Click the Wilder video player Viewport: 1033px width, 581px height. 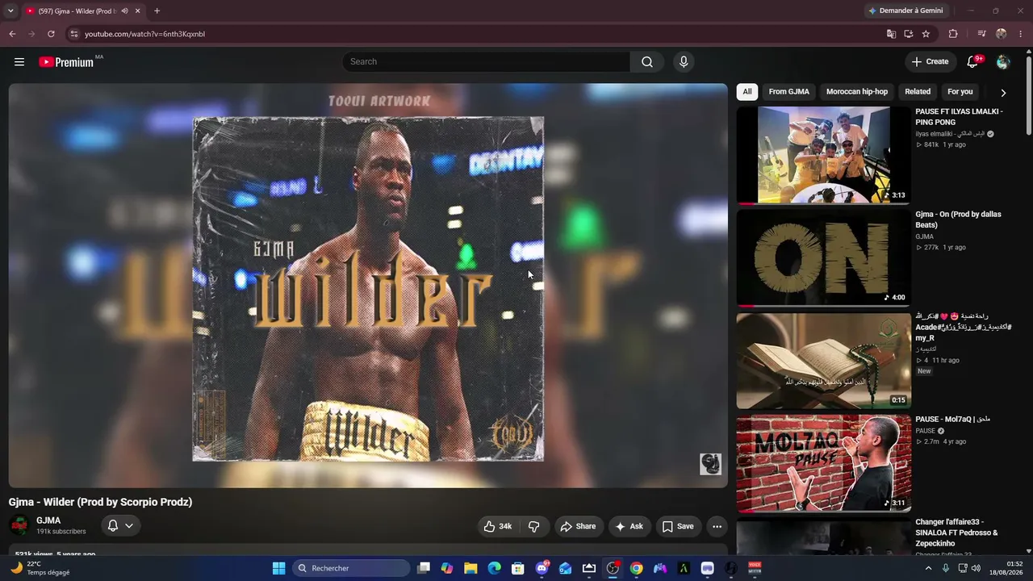368,286
